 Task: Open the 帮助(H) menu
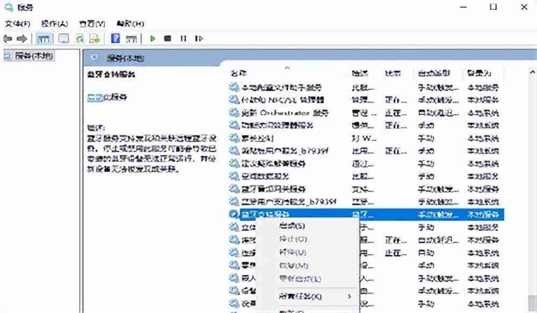coord(130,24)
